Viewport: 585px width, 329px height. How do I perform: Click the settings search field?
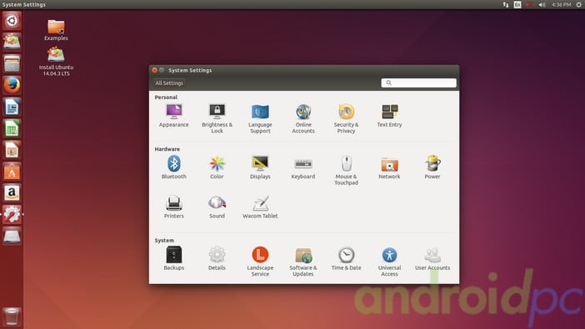[x=418, y=82]
